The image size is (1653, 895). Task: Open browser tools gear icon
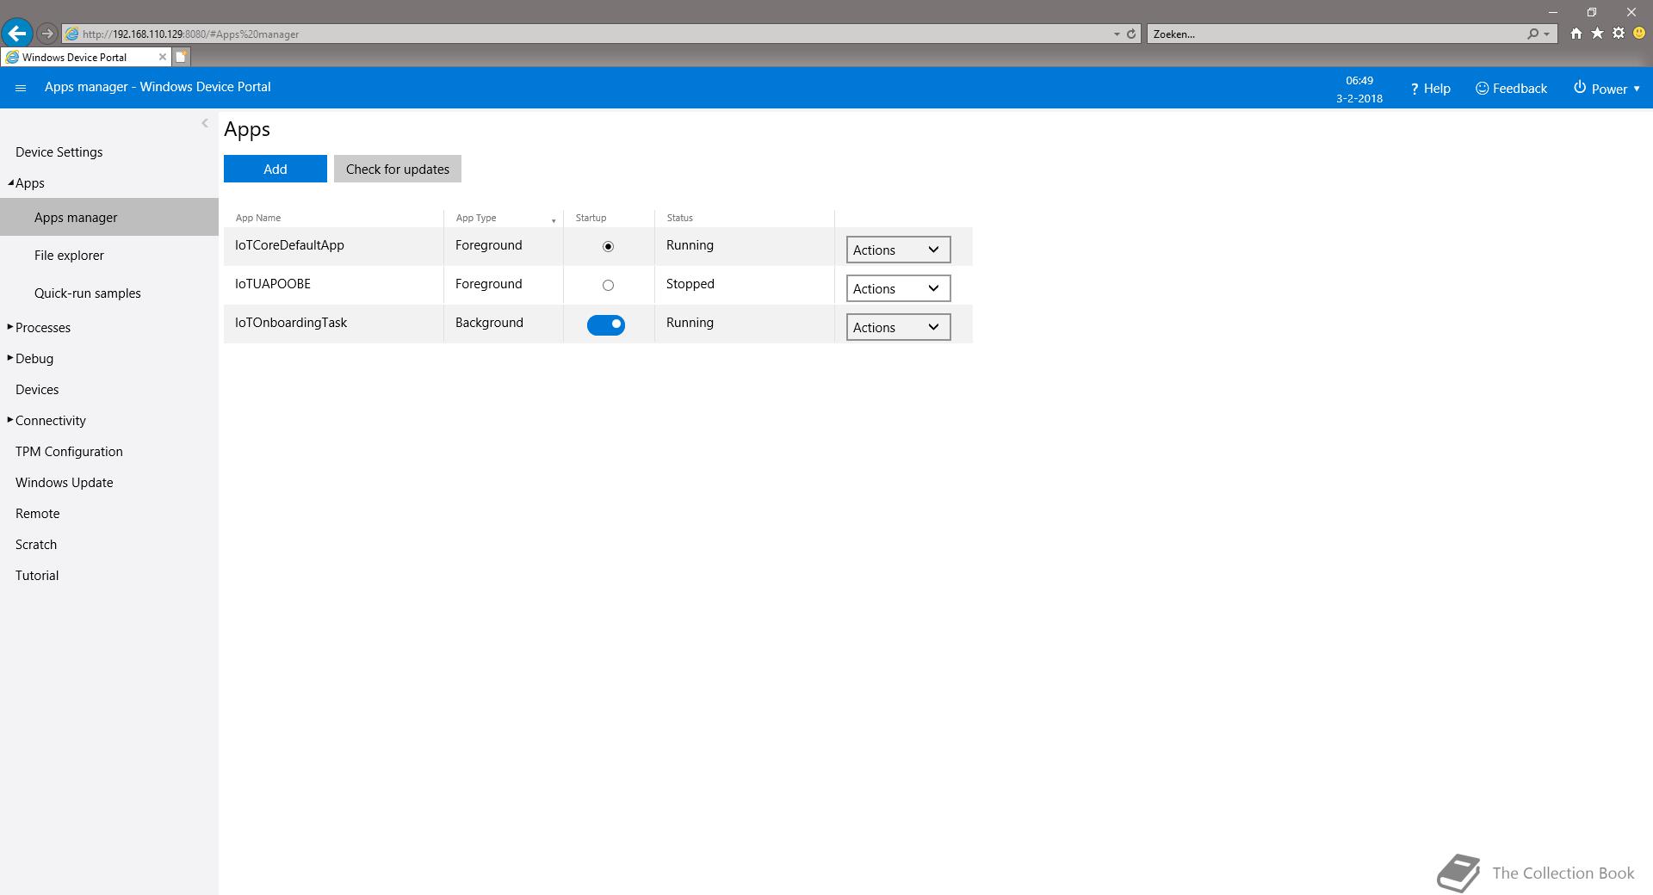pos(1619,34)
